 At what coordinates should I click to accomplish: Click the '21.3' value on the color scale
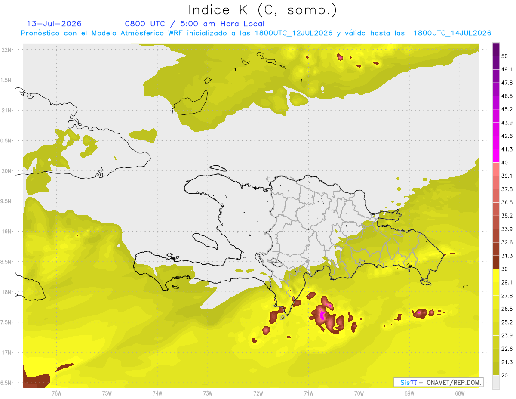pyautogui.click(x=507, y=362)
